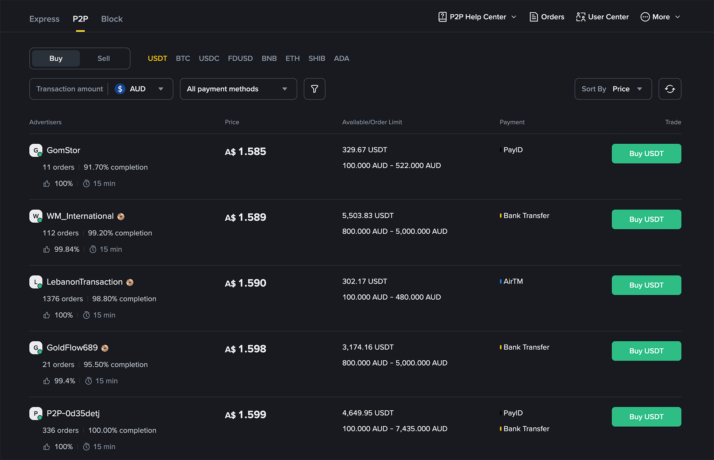Screen dimensions: 714x460
Task: Switch to Sell mode
Action: click(104, 58)
